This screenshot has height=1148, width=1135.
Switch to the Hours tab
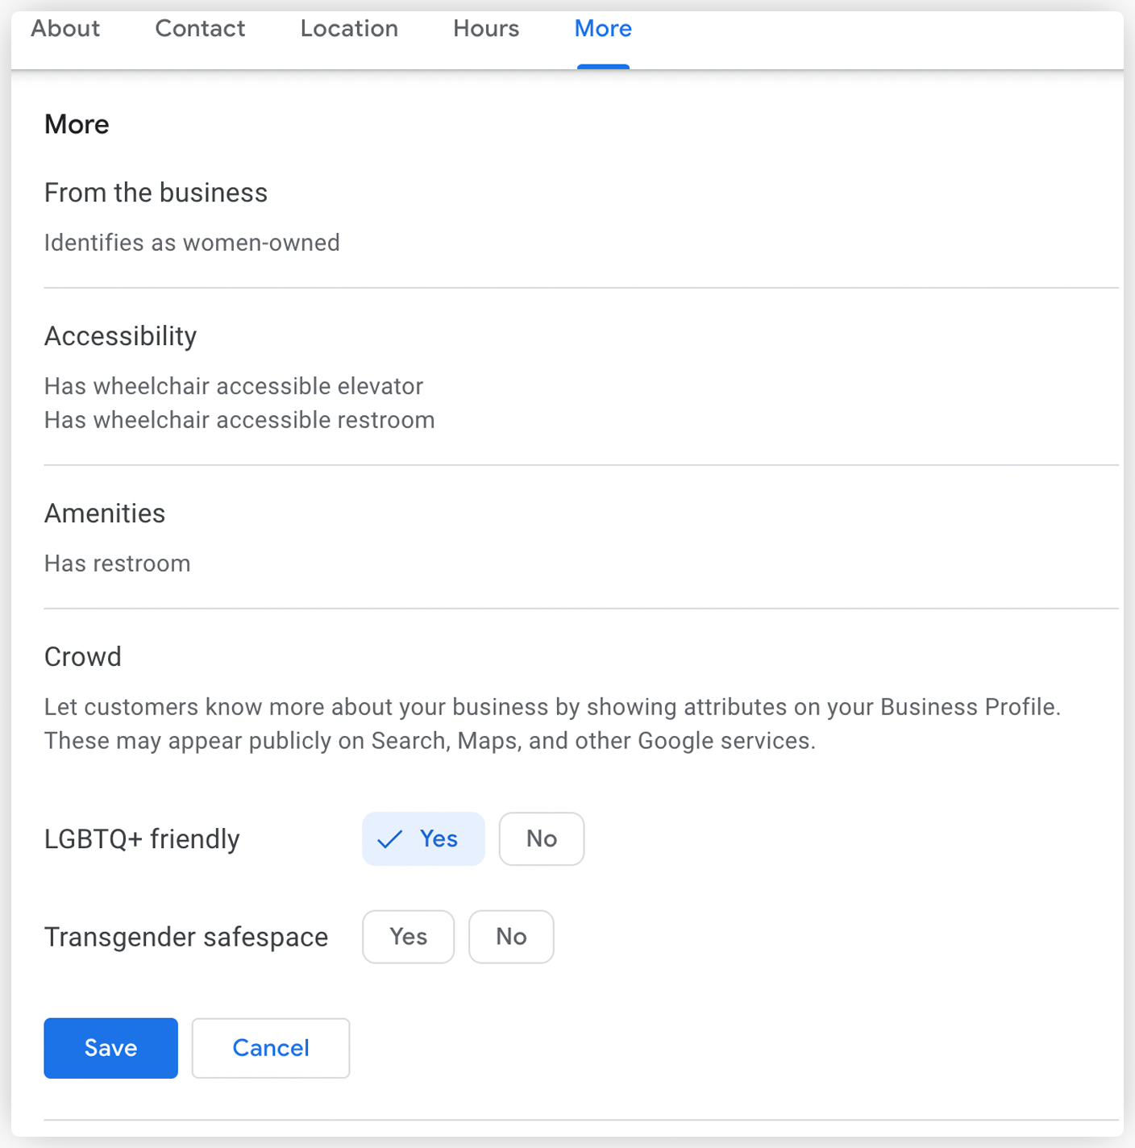coord(486,29)
